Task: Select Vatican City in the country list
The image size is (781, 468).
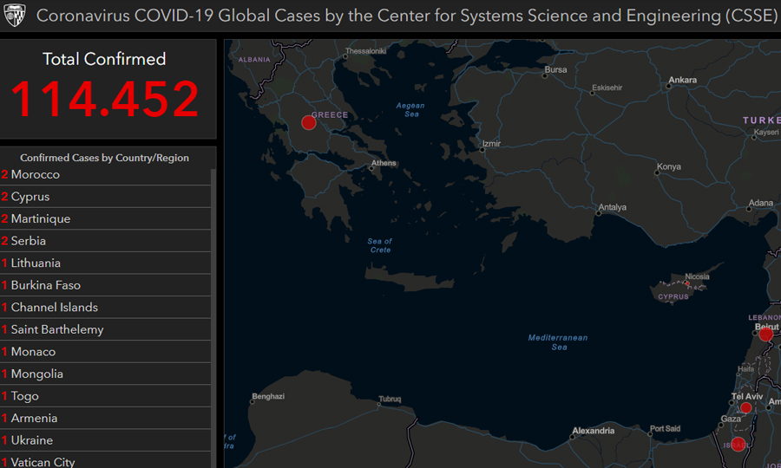Action: point(105,460)
